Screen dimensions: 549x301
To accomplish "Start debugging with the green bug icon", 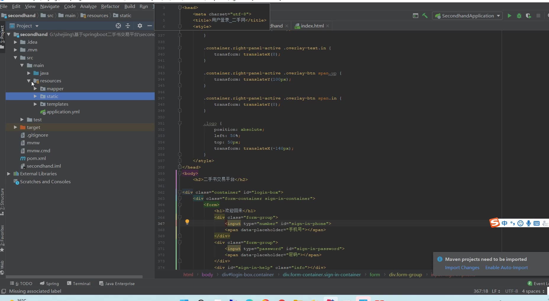I will click(x=519, y=16).
